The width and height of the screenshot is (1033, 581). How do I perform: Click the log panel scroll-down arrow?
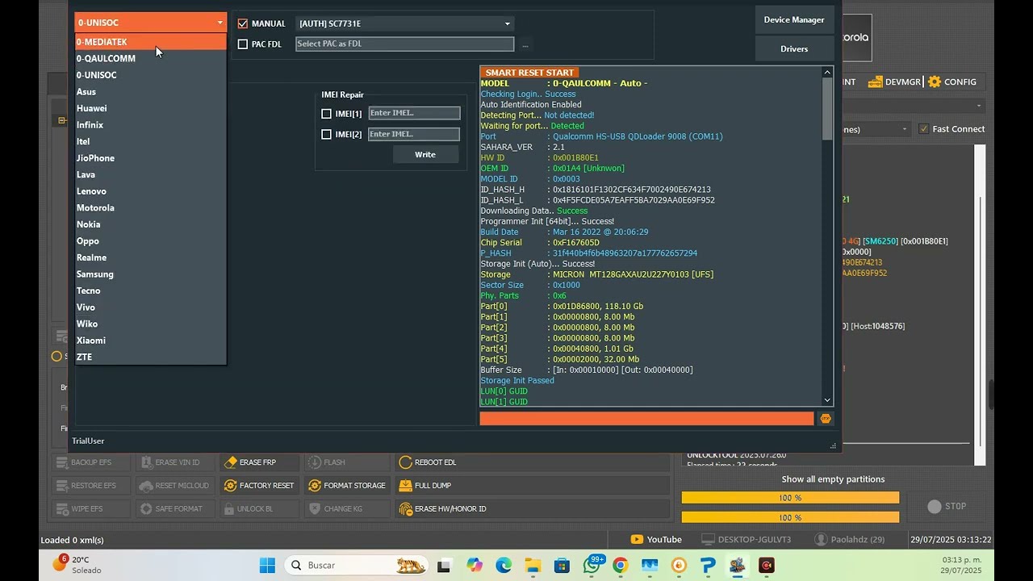827,400
